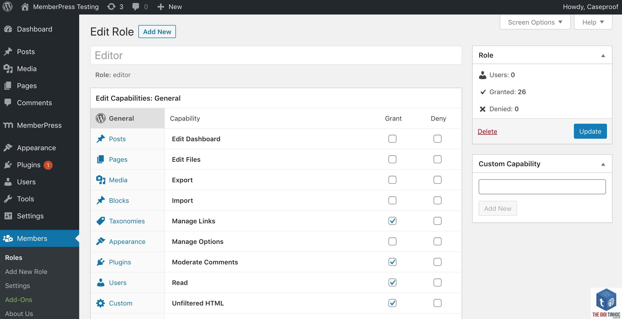Click the Comments bubble icon in sidebar
Image resolution: width=622 pixels, height=319 pixels.
(x=8, y=103)
